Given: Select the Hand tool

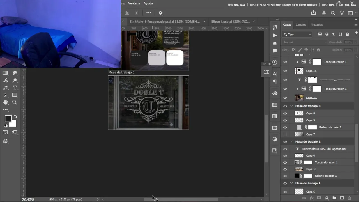Looking at the screenshot, I should click(x=5, y=102).
